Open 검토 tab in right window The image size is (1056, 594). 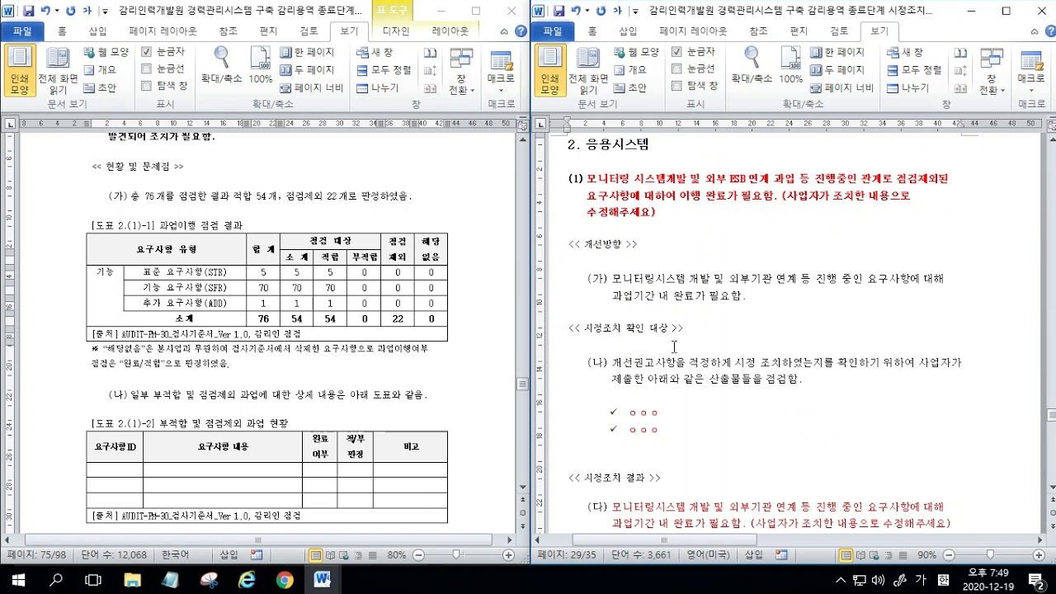839,31
